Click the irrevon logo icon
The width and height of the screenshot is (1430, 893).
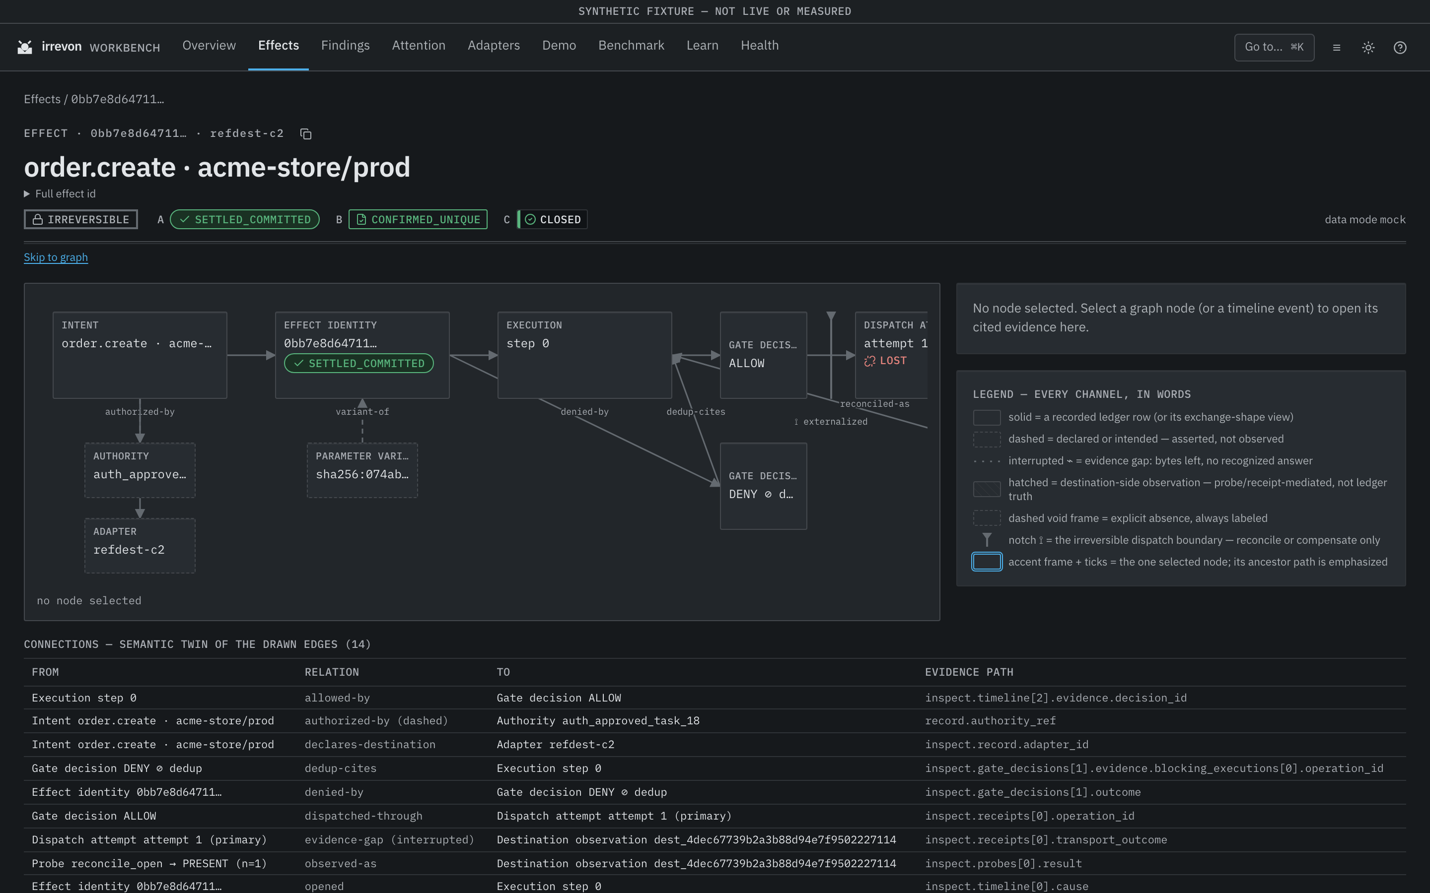coord(25,47)
